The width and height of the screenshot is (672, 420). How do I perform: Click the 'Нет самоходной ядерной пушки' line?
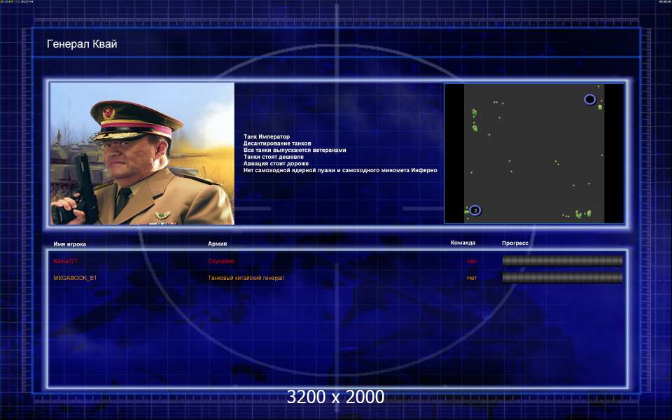340,170
